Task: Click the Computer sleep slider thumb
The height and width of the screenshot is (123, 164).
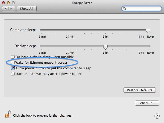Action: 148,30
